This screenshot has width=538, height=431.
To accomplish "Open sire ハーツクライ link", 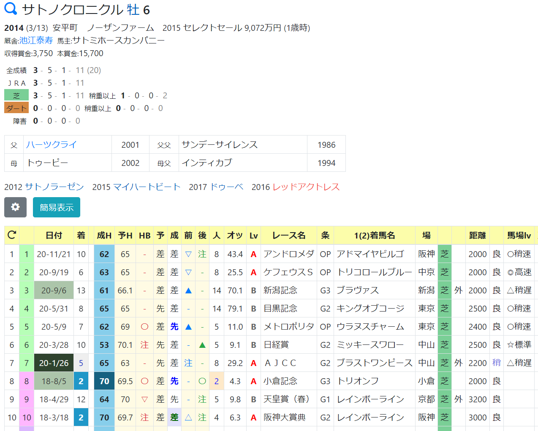I will click(x=52, y=145).
